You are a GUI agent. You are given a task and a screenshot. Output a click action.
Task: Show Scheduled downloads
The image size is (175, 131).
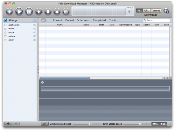click(x=83, y=20)
